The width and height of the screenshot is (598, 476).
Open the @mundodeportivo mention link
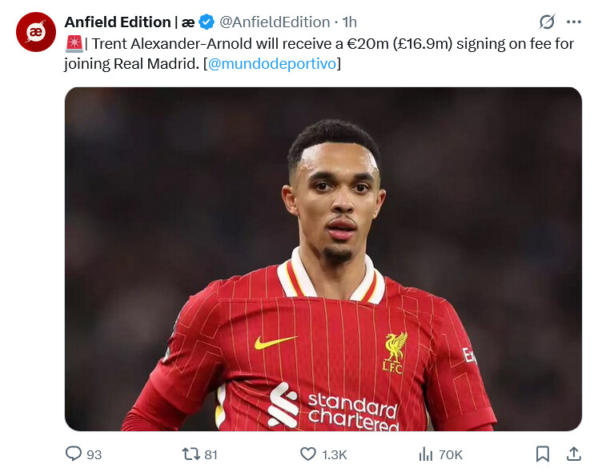coord(271,64)
